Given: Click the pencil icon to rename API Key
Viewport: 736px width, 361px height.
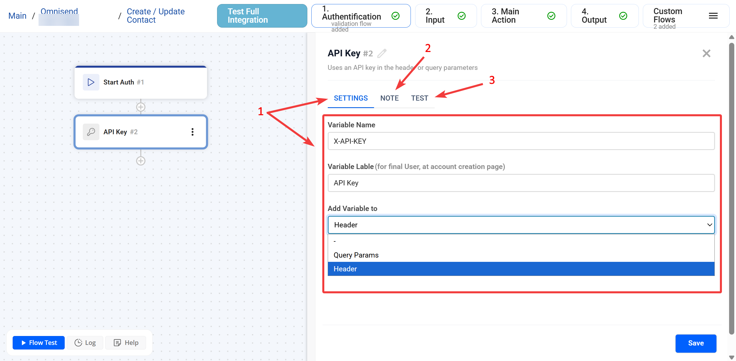Looking at the screenshot, I should tap(382, 53).
